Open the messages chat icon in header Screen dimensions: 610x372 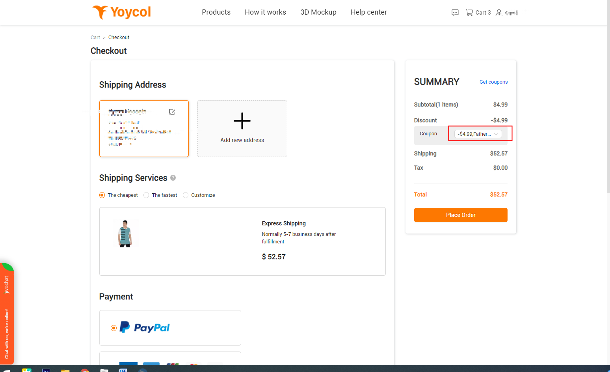[455, 12]
